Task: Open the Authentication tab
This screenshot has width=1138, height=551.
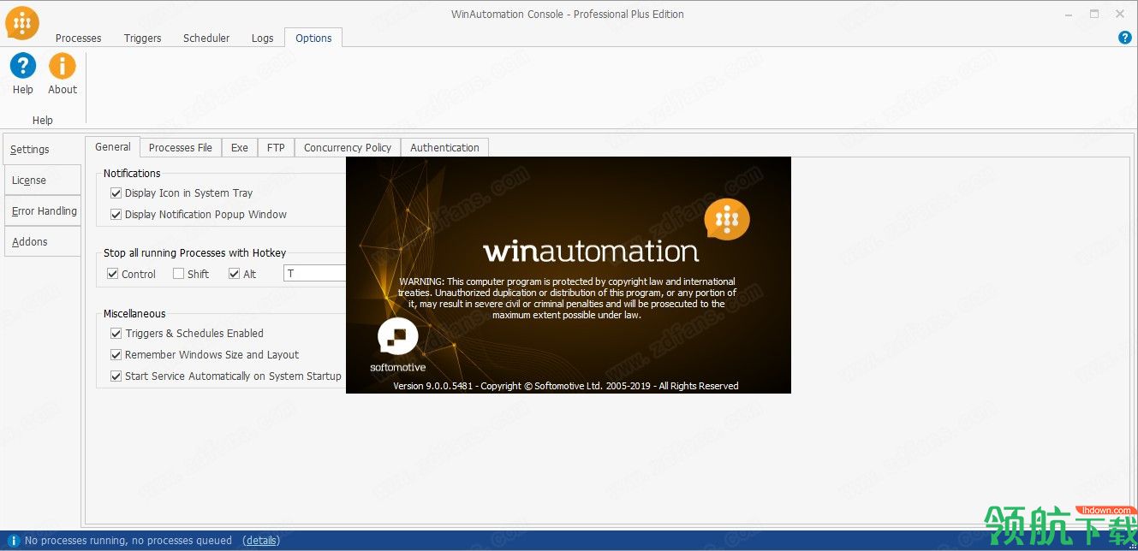Action: click(444, 148)
